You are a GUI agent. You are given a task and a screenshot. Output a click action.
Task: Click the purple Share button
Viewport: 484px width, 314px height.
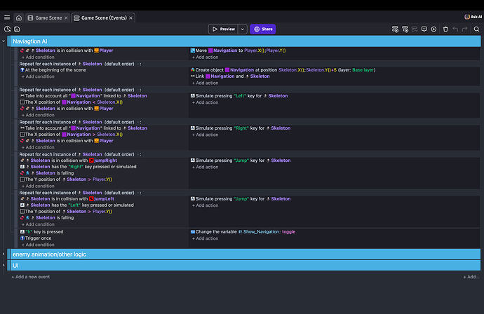pyautogui.click(x=262, y=29)
